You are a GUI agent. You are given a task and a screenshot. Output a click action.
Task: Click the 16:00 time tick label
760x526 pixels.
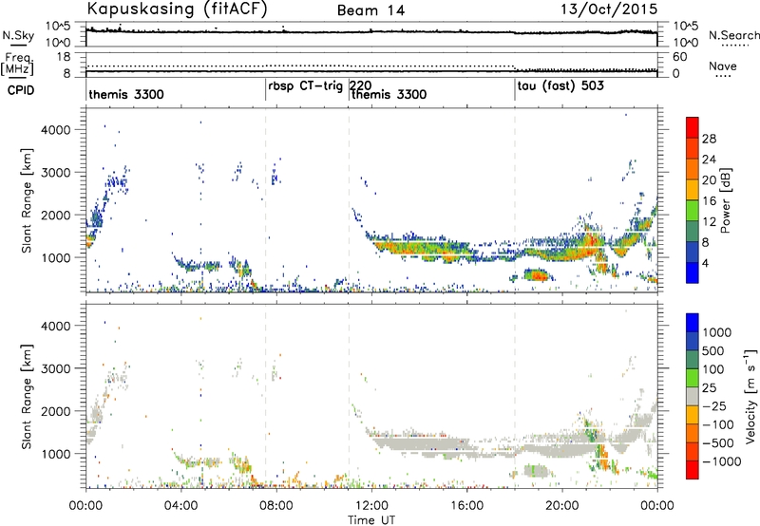[x=466, y=506]
